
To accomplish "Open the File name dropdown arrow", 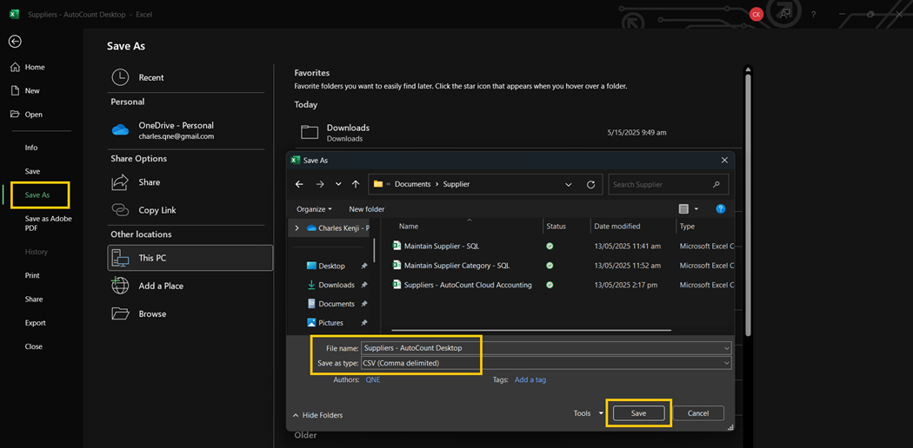I will 727,348.
